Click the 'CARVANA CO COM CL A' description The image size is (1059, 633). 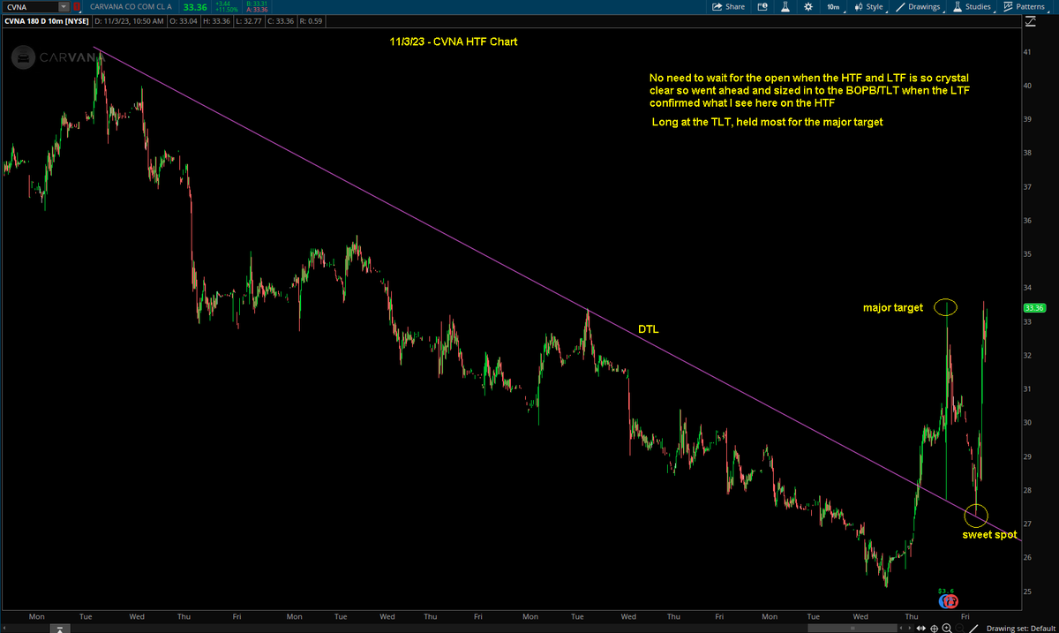tap(130, 7)
